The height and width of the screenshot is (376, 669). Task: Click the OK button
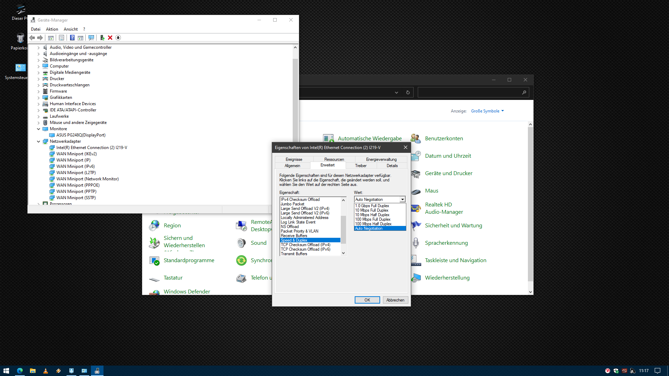coord(367,300)
